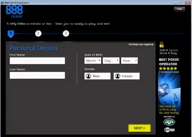The height and width of the screenshot is (137, 192).
Task: Click the Personal Details heading
Action: coord(34,48)
